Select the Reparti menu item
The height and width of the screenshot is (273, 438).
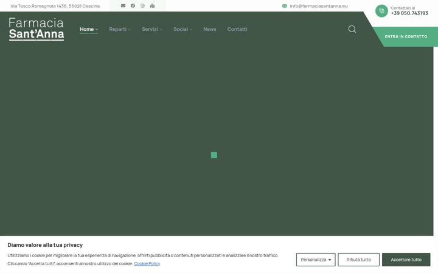click(x=117, y=29)
